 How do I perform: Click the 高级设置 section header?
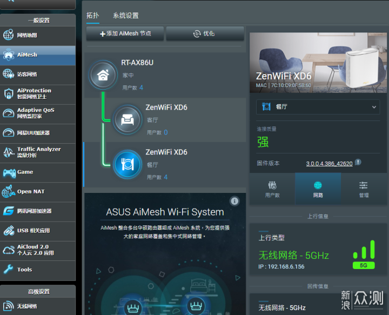(38, 292)
